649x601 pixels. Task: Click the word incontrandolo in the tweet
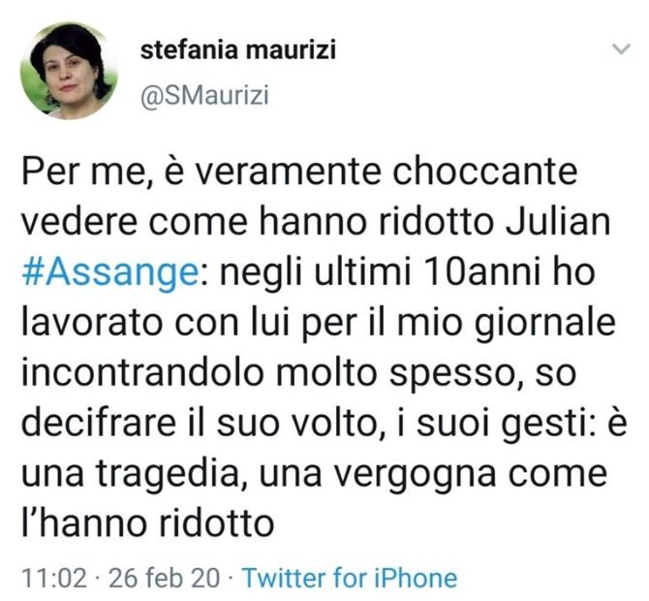pos(142,372)
